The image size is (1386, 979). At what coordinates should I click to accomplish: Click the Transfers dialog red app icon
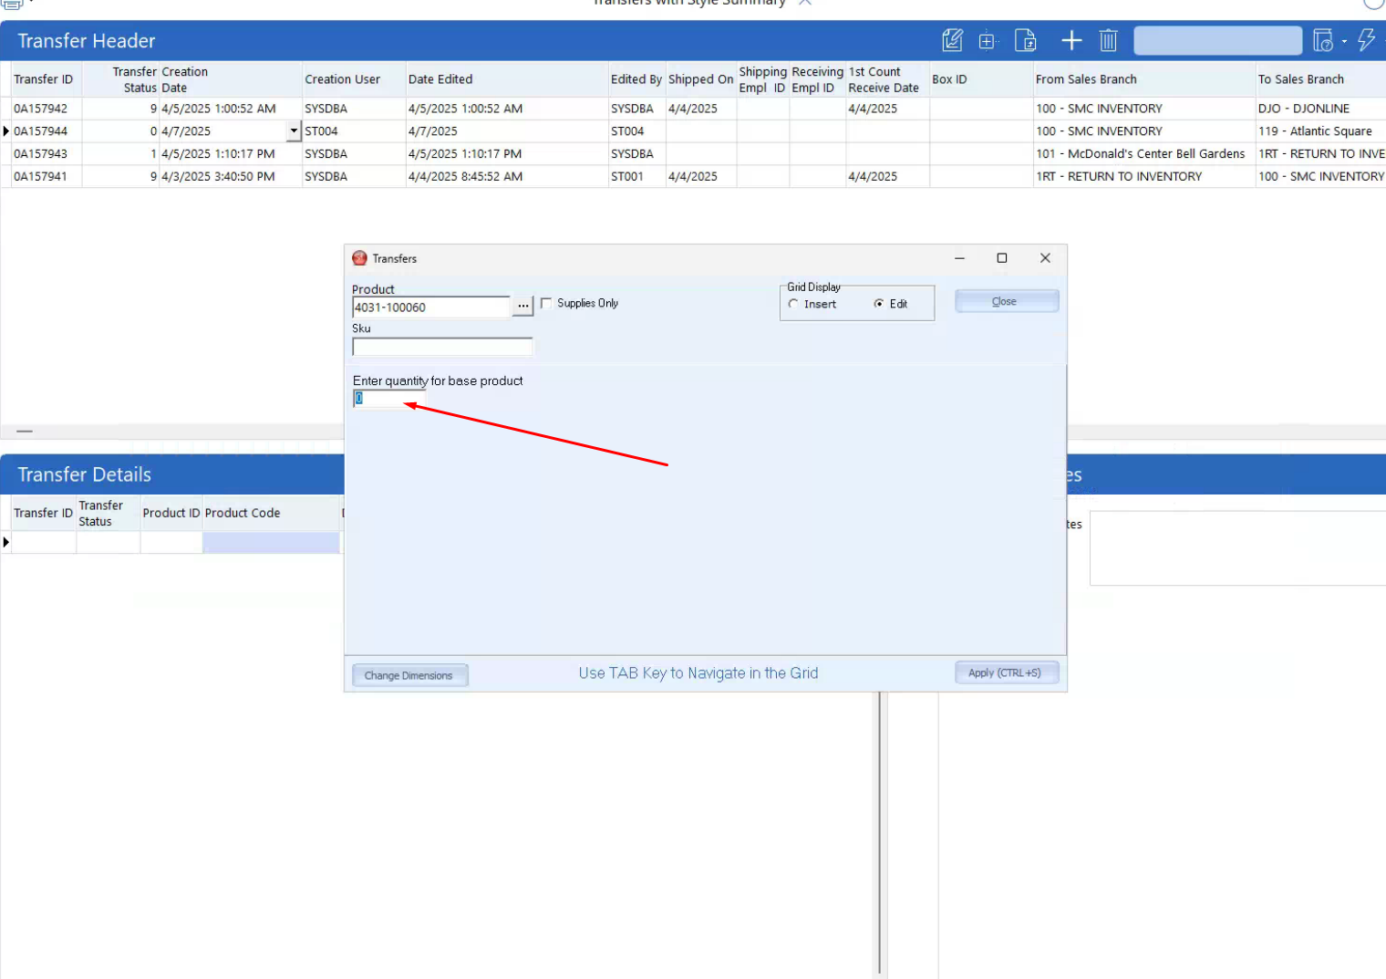(359, 258)
